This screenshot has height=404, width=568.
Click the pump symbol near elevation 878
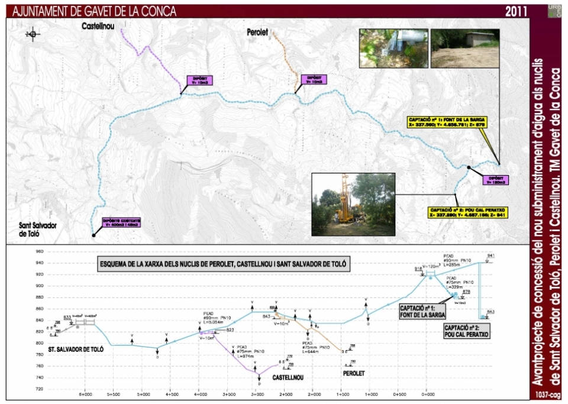454,295
